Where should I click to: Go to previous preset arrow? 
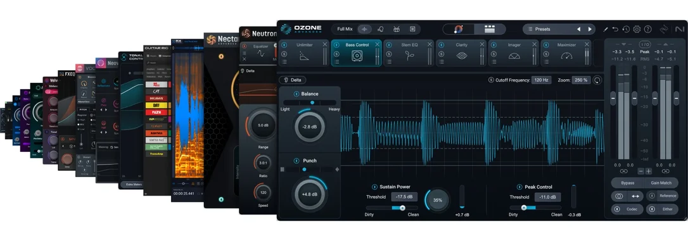click(578, 29)
